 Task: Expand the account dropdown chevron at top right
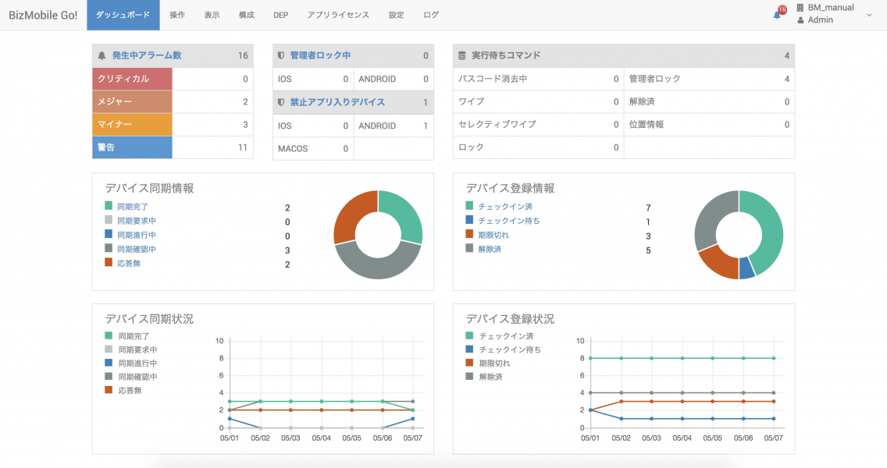click(870, 16)
